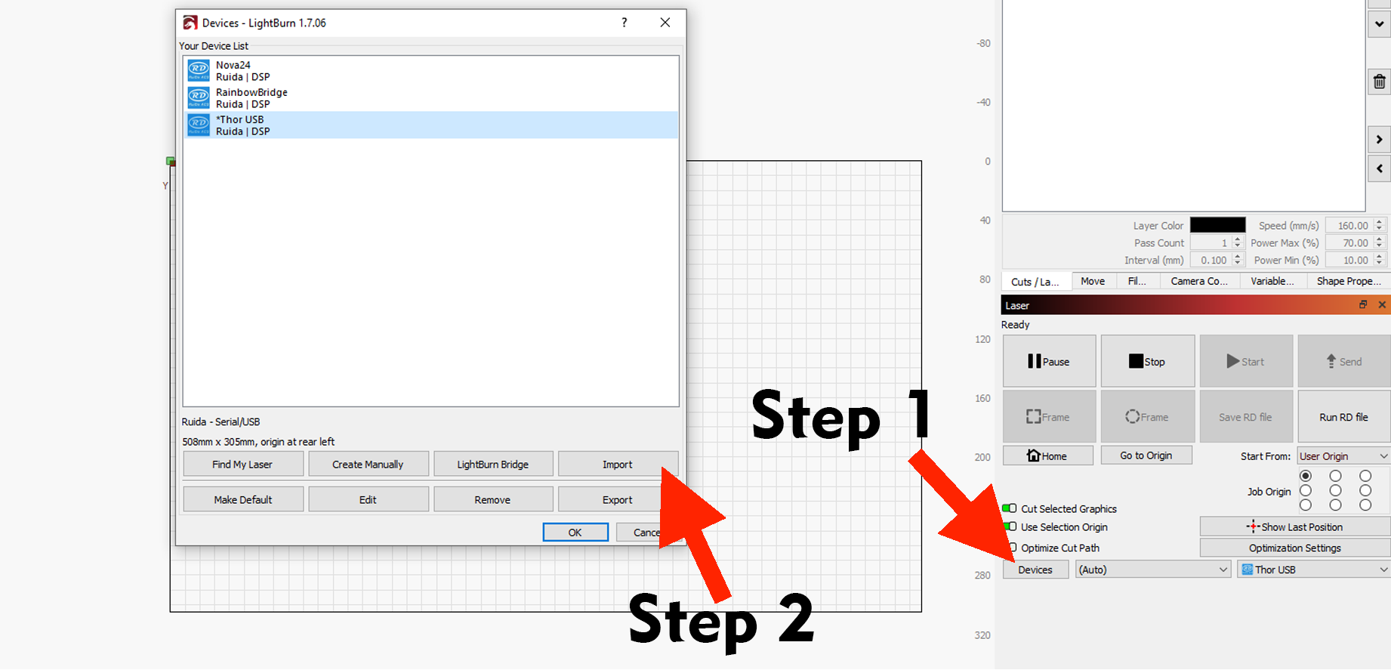
Task: Click the black Layer Color swatch
Action: point(1218,225)
